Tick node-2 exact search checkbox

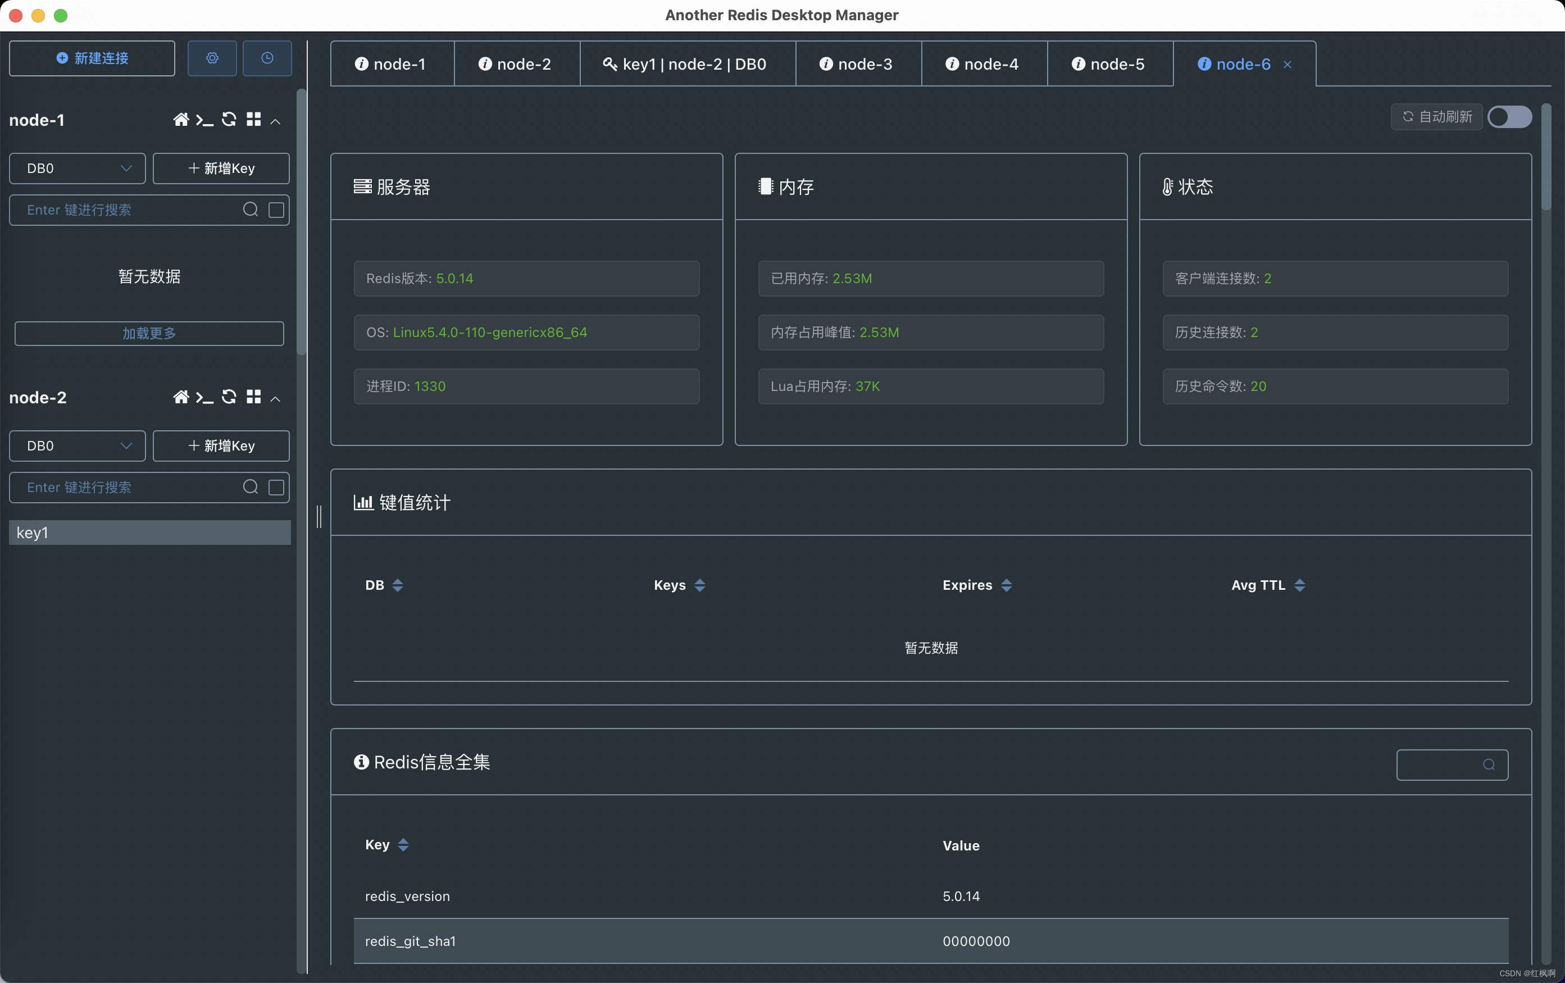[x=276, y=487]
